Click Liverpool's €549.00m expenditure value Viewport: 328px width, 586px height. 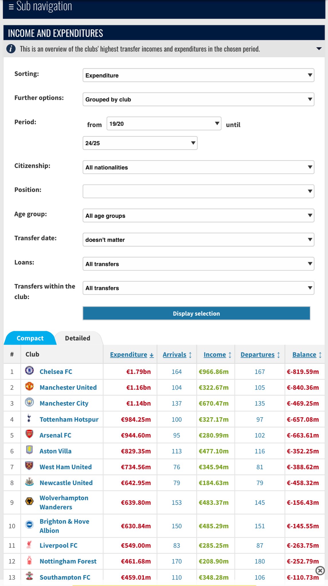coord(136,545)
